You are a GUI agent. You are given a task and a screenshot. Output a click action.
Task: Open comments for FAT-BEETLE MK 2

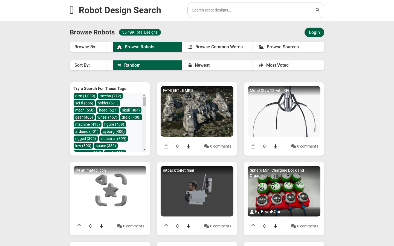218,146
